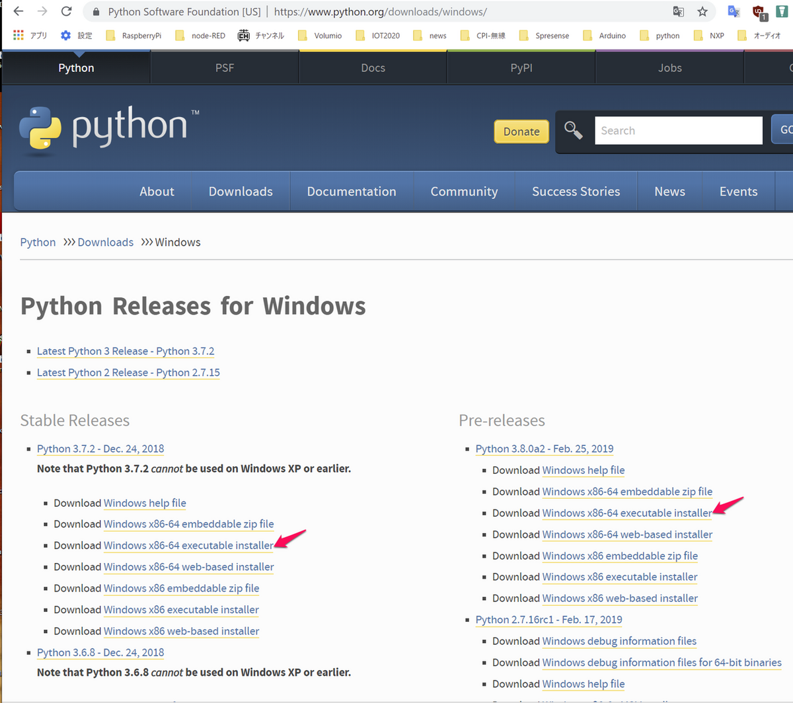This screenshot has width=793, height=703.
Task: Switch to the Jobs top tab
Action: (669, 68)
